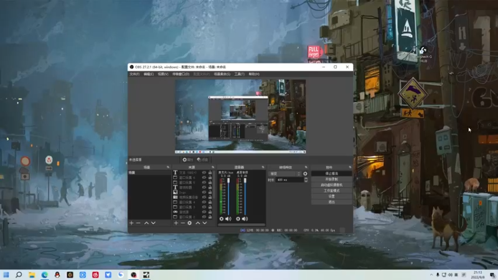The width and height of the screenshot is (498, 280).
Task: Remove the selected scene with the minus icon
Action: pyautogui.click(x=138, y=223)
